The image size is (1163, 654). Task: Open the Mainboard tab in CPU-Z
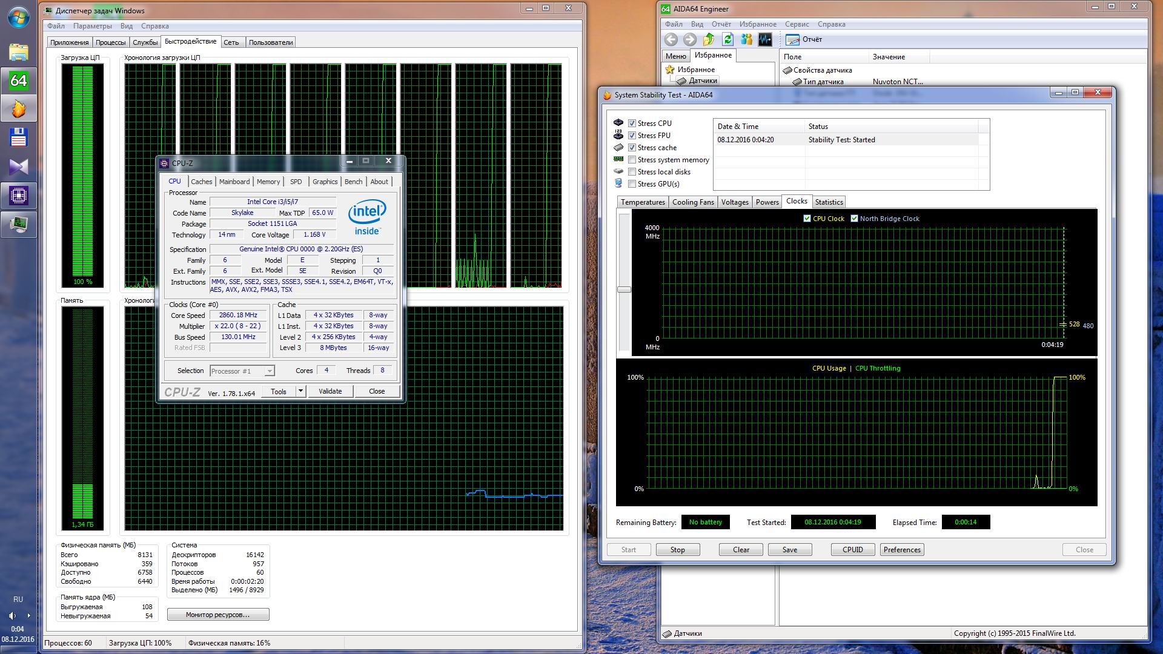[x=234, y=182]
